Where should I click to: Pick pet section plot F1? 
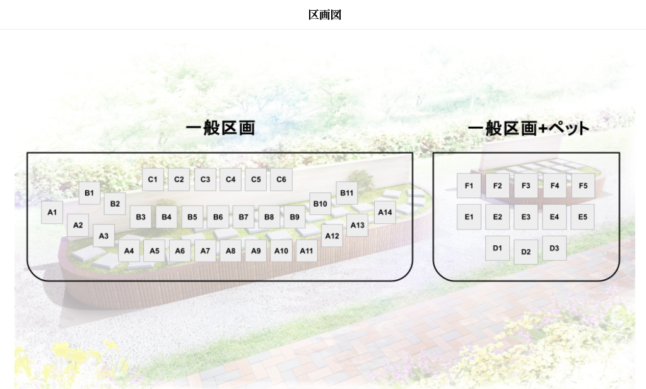click(x=469, y=186)
